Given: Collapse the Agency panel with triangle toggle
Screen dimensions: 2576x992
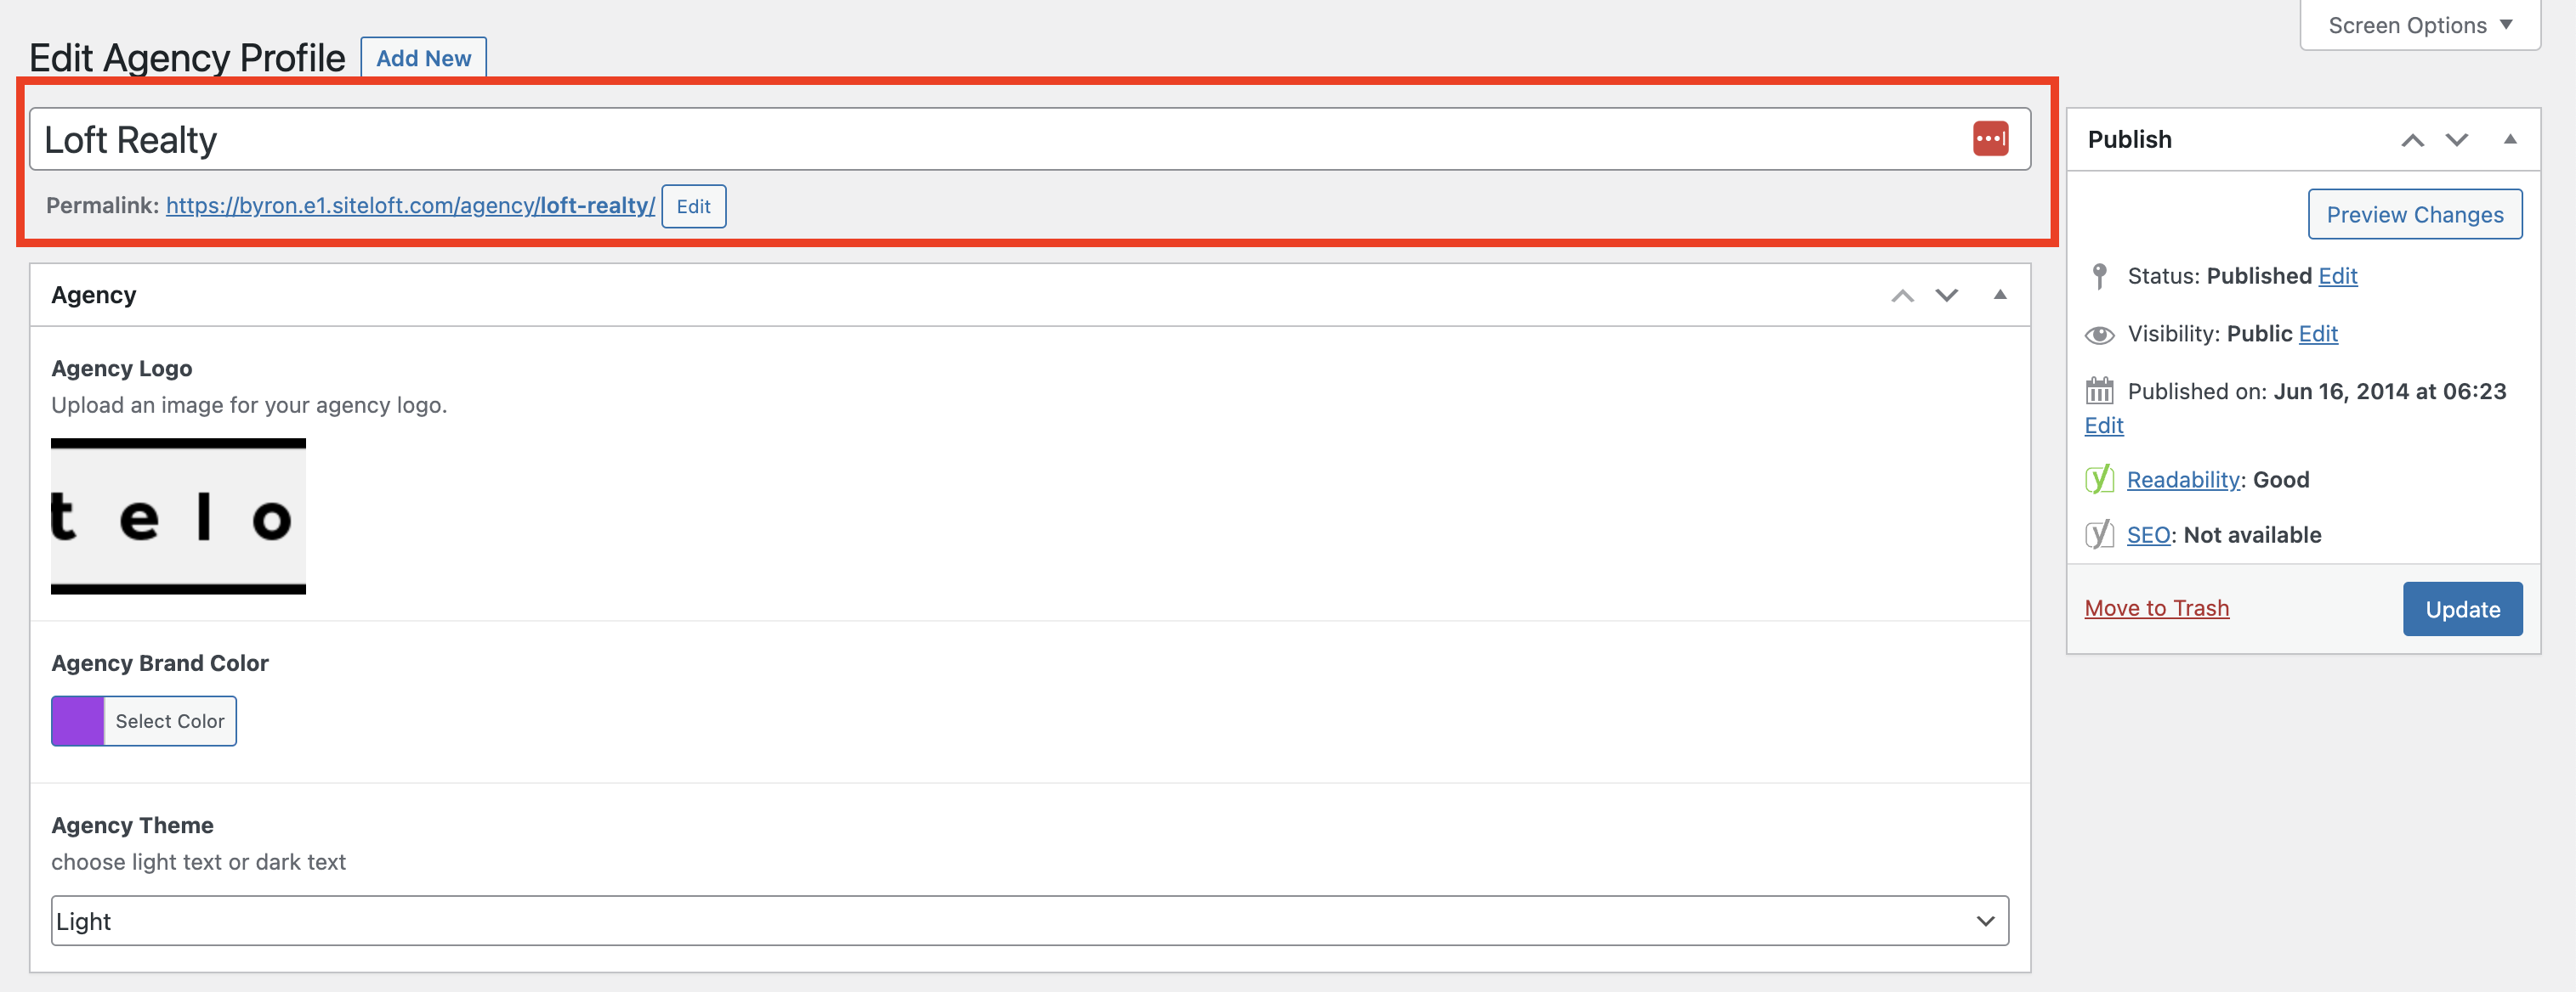Looking at the screenshot, I should 2000,295.
